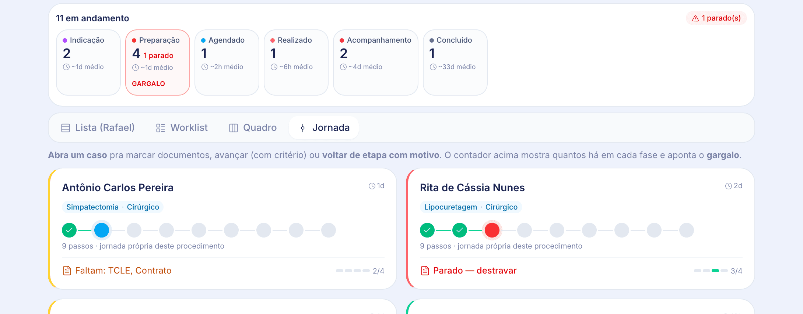Click 'Faltam: TCLE, Contrato' missing documents text
The image size is (803, 314).
coord(123,271)
